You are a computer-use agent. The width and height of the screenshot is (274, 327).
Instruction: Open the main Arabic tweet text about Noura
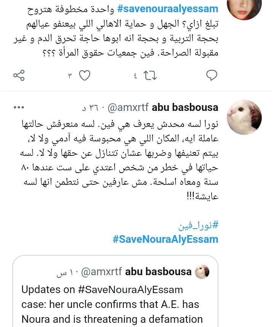[x=119, y=160]
